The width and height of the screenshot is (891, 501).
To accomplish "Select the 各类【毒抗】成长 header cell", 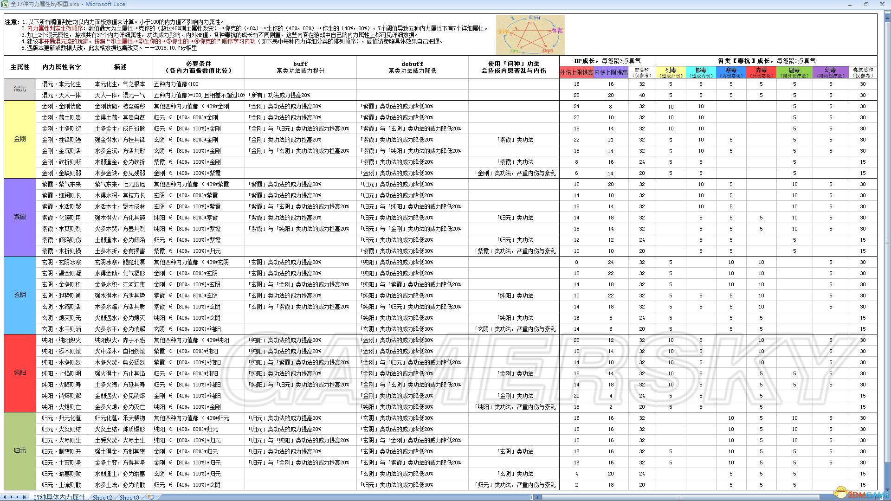I will 767,61.
